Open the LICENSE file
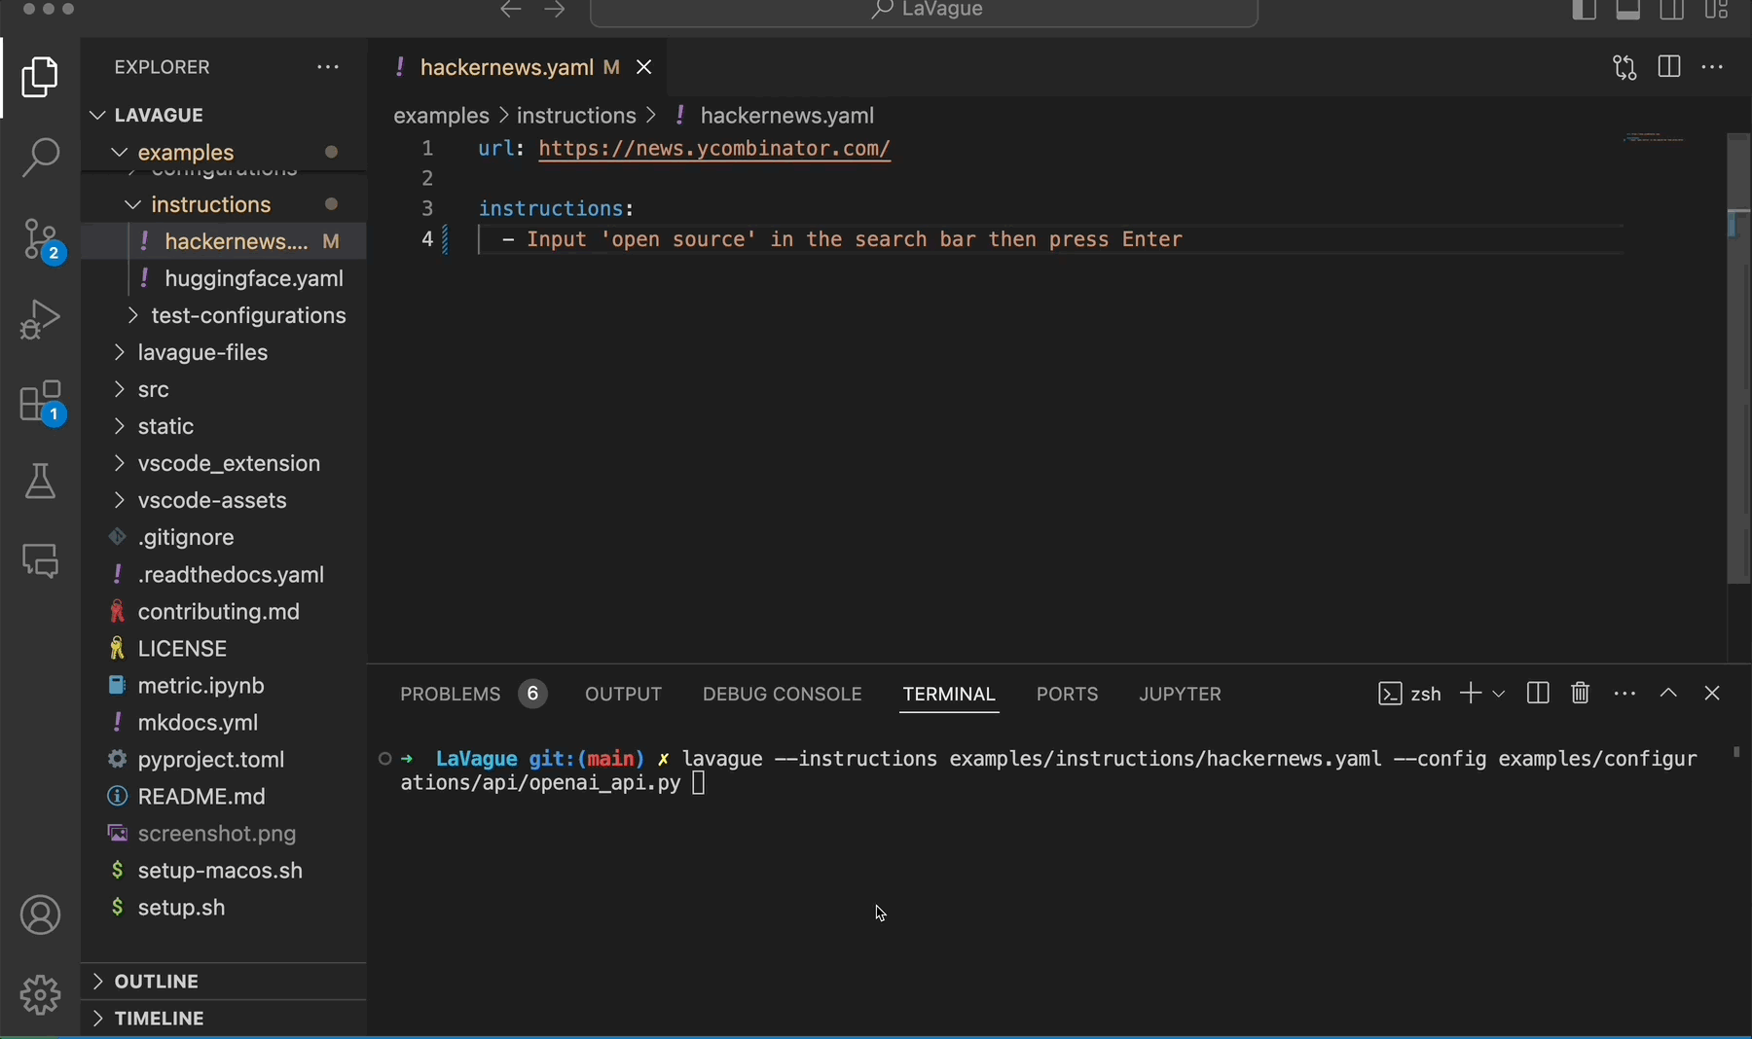Image resolution: width=1752 pixels, height=1039 pixels. pos(224,648)
